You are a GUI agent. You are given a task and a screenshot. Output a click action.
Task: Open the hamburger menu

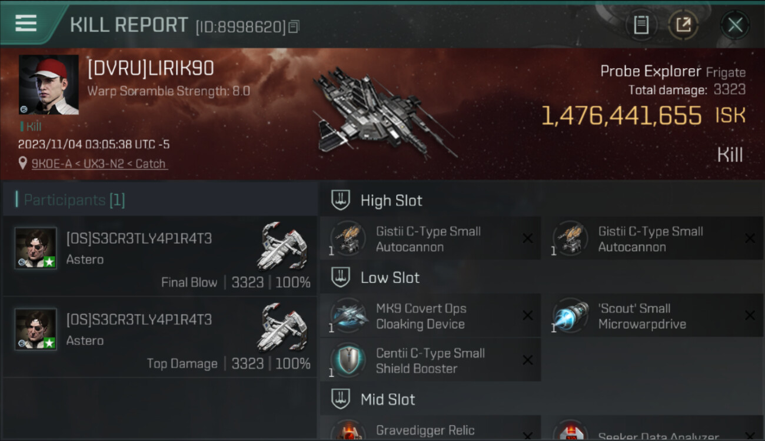(x=25, y=24)
